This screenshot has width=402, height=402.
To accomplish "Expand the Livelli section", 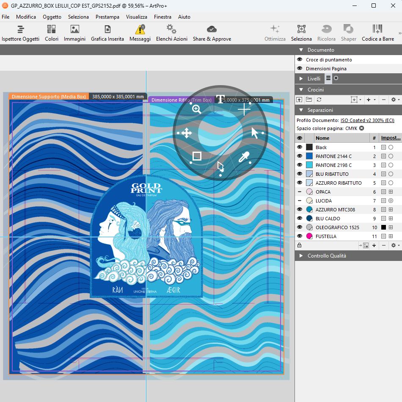I will point(301,78).
